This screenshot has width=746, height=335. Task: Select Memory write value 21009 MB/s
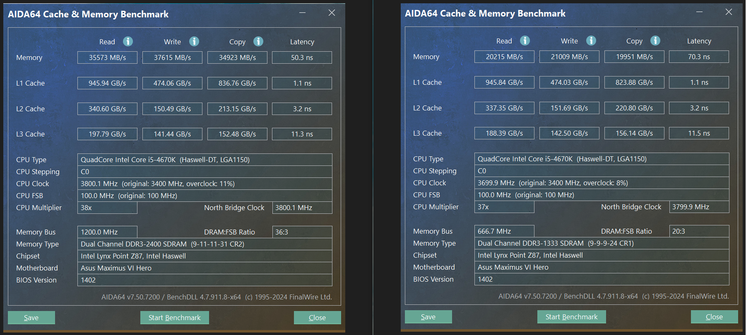569,57
